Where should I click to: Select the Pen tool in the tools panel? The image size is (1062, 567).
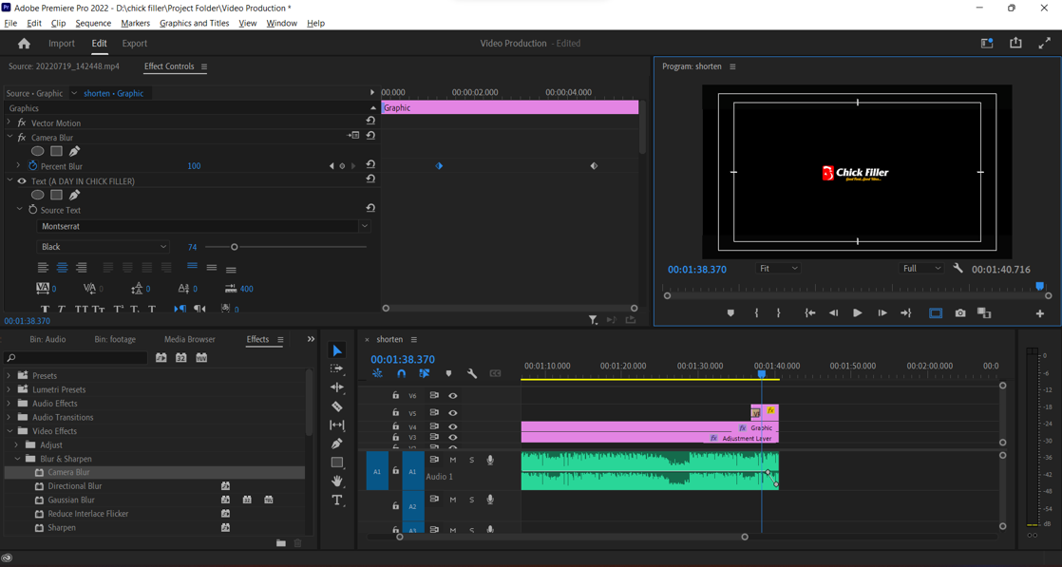[337, 444]
